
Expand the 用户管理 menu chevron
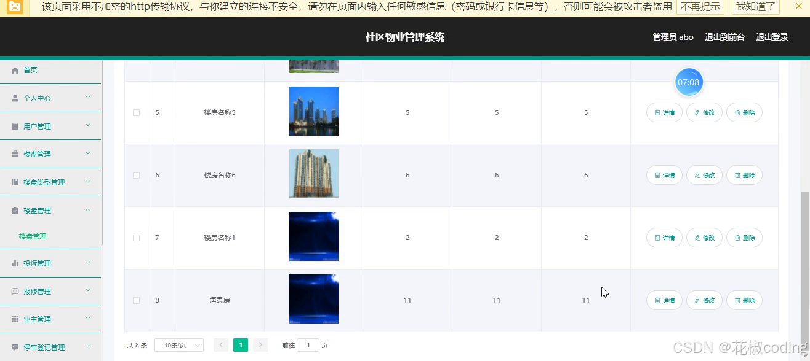88,126
